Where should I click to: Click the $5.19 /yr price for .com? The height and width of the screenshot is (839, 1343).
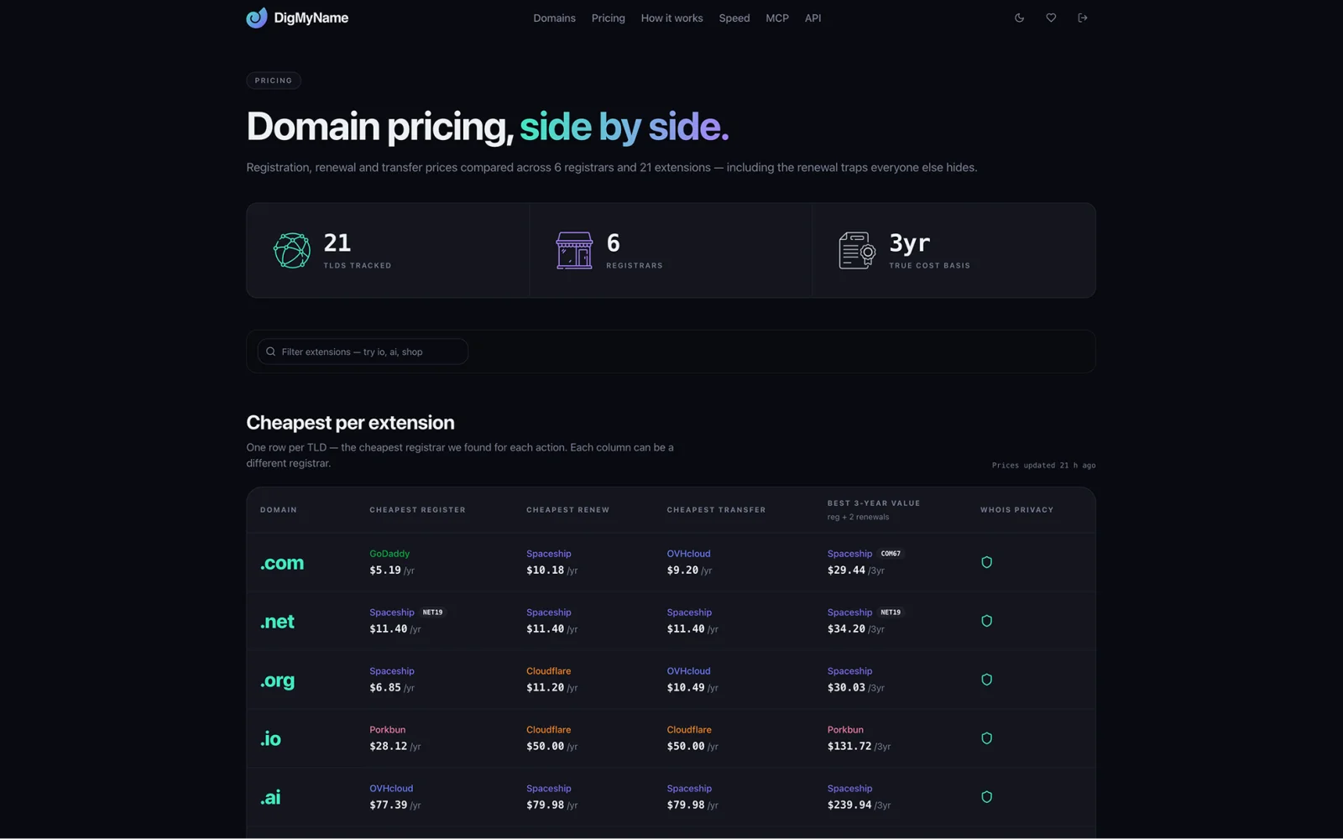pyautogui.click(x=392, y=571)
